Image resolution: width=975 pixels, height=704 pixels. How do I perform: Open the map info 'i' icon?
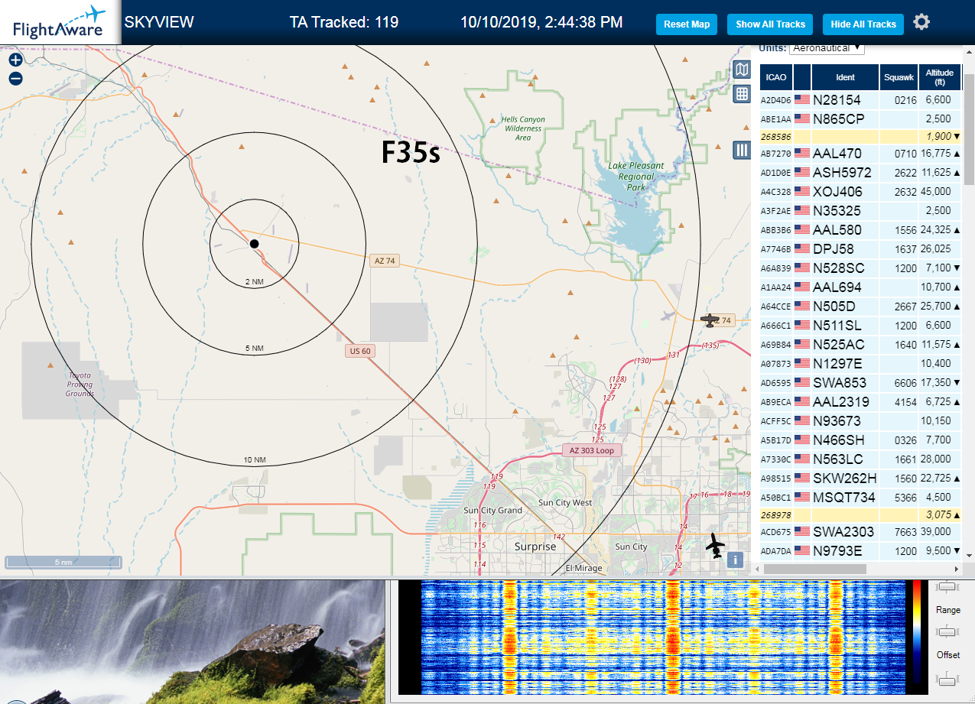coord(735,560)
